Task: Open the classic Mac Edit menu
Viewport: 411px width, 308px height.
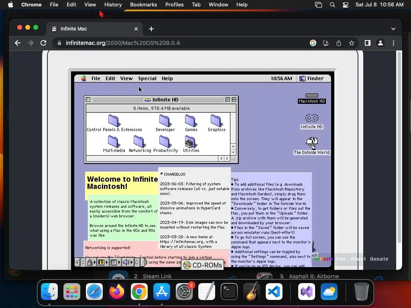Action: pyautogui.click(x=110, y=78)
